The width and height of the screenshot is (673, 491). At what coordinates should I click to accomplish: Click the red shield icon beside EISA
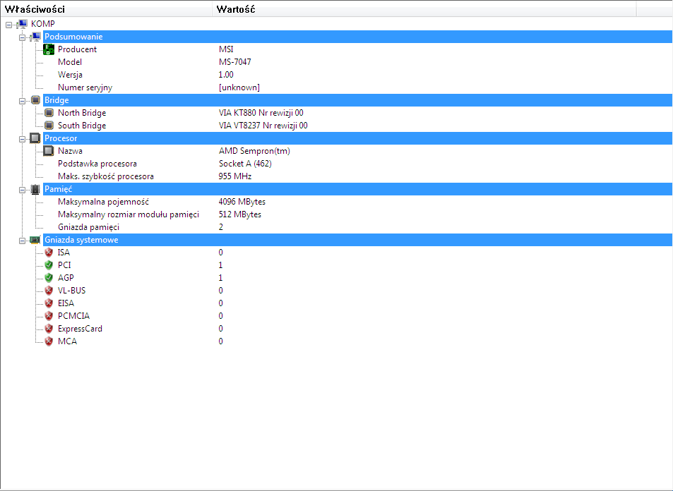click(49, 303)
